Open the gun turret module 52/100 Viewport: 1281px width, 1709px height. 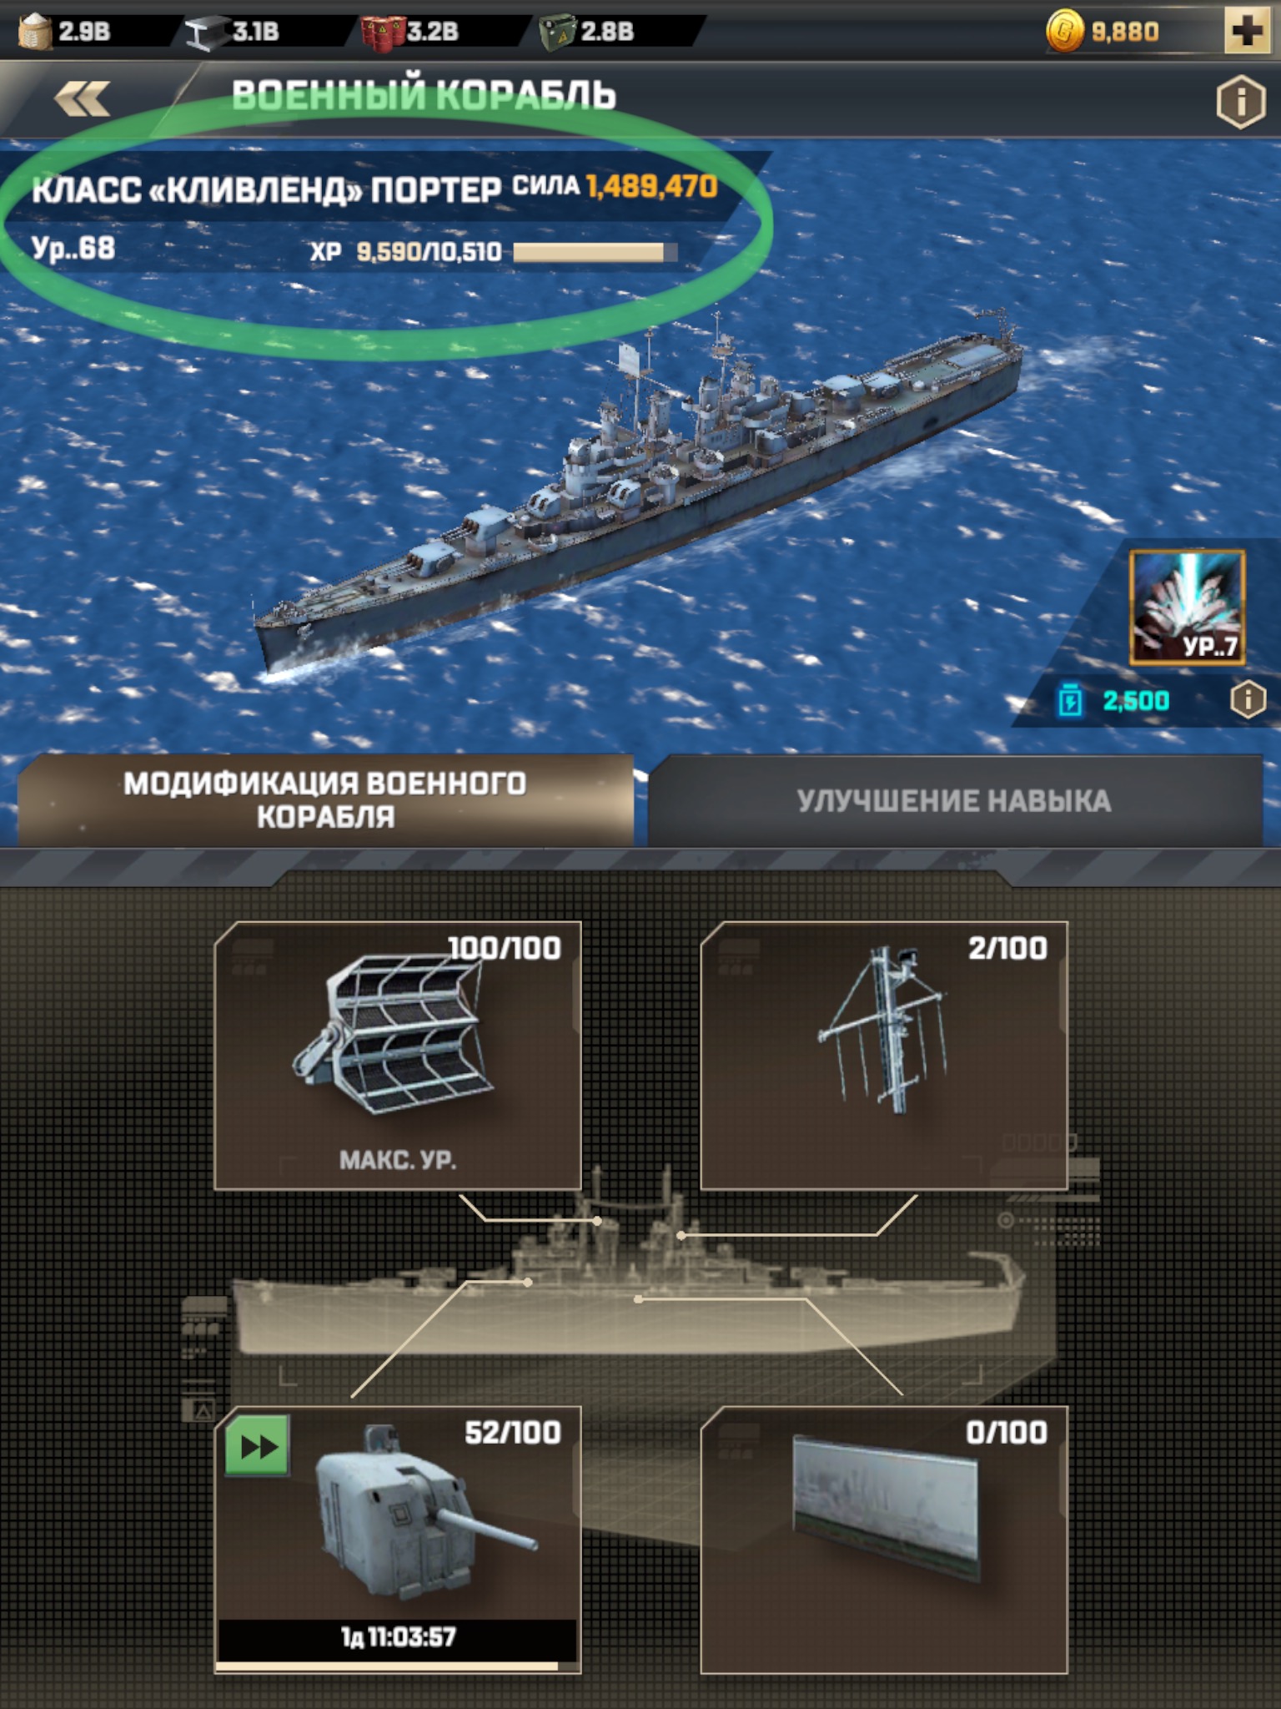(398, 1540)
